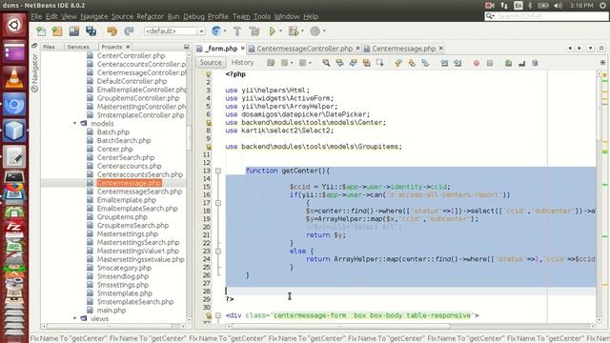Click the Redo toolbar icon
The width and height of the screenshot is (610, 343).
[129, 31]
